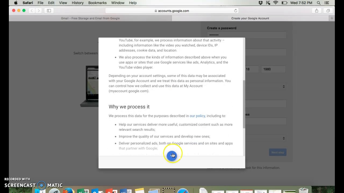
Task: Click the blue scroll-down arrow button in dialog
Action: [172, 155]
